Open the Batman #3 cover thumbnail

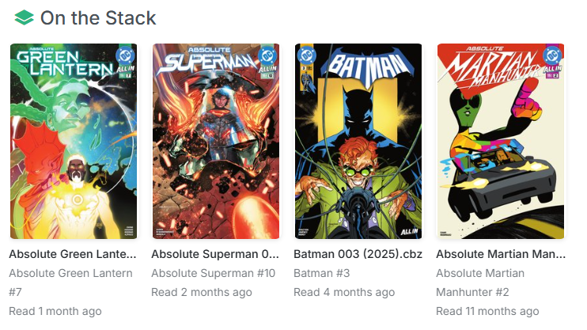[x=358, y=141]
